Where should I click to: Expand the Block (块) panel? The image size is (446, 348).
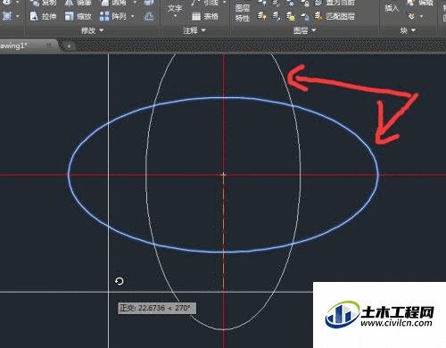pos(408,30)
